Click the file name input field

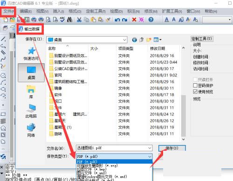(x=114, y=148)
